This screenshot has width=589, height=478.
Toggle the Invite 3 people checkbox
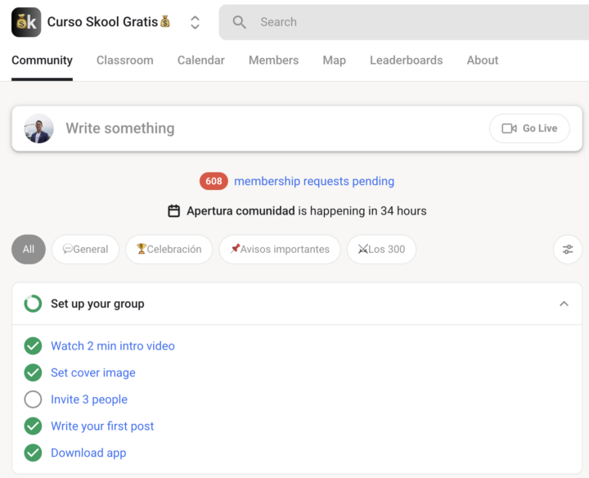point(33,399)
